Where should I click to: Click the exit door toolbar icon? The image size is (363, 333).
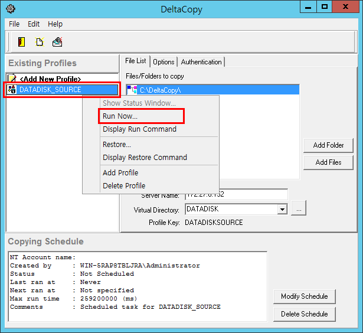[x=22, y=42]
